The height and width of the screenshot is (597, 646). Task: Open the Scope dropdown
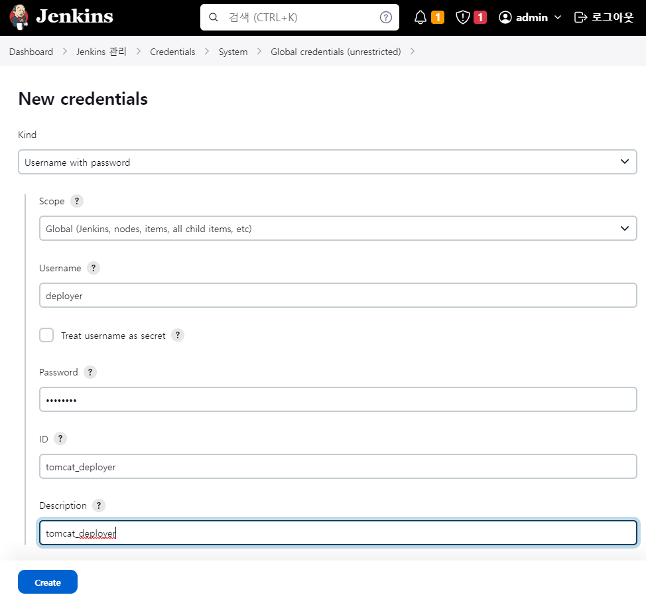(338, 228)
